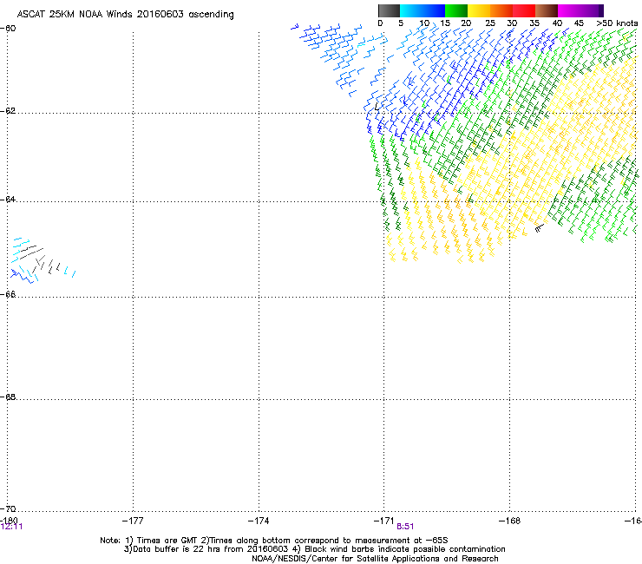642x564 pixels.
Task: Click the purple pass time '8:51'
Action: tap(405, 527)
